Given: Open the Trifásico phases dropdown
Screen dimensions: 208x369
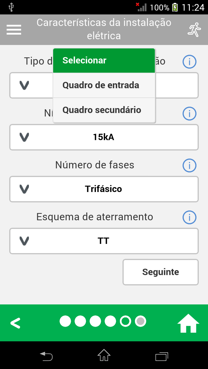Looking at the screenshot, I should tap(104, 189).
